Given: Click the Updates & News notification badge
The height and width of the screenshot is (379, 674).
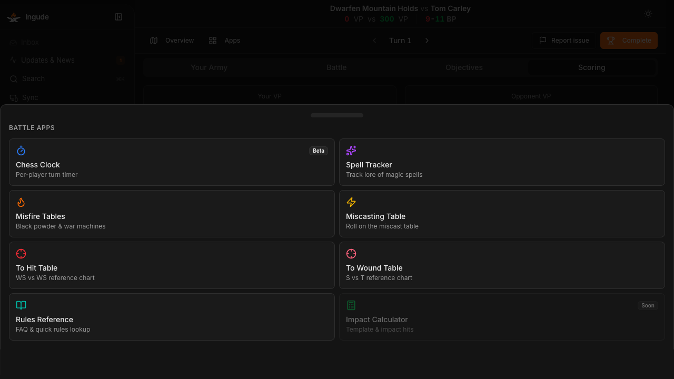Looking at the screenshot, I should point(121,61).
